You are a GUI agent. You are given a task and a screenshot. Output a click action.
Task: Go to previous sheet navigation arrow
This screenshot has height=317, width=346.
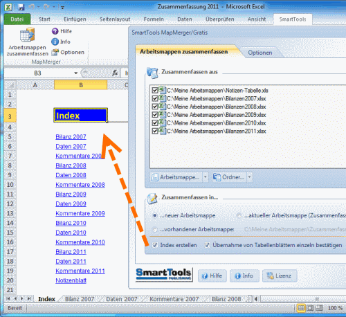coord(15,299)
